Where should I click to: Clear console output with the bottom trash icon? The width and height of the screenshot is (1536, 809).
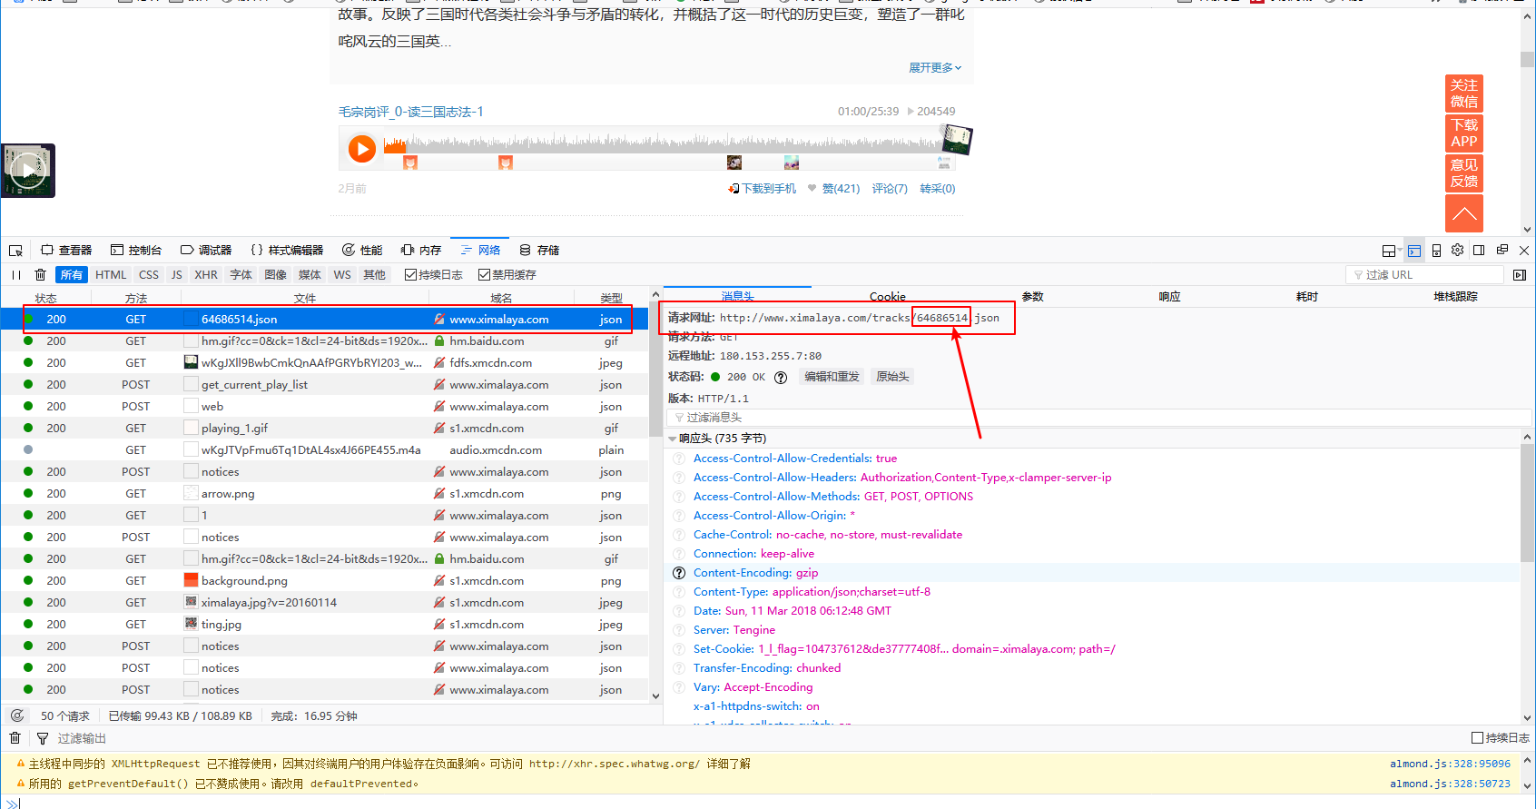coord(15,738)
